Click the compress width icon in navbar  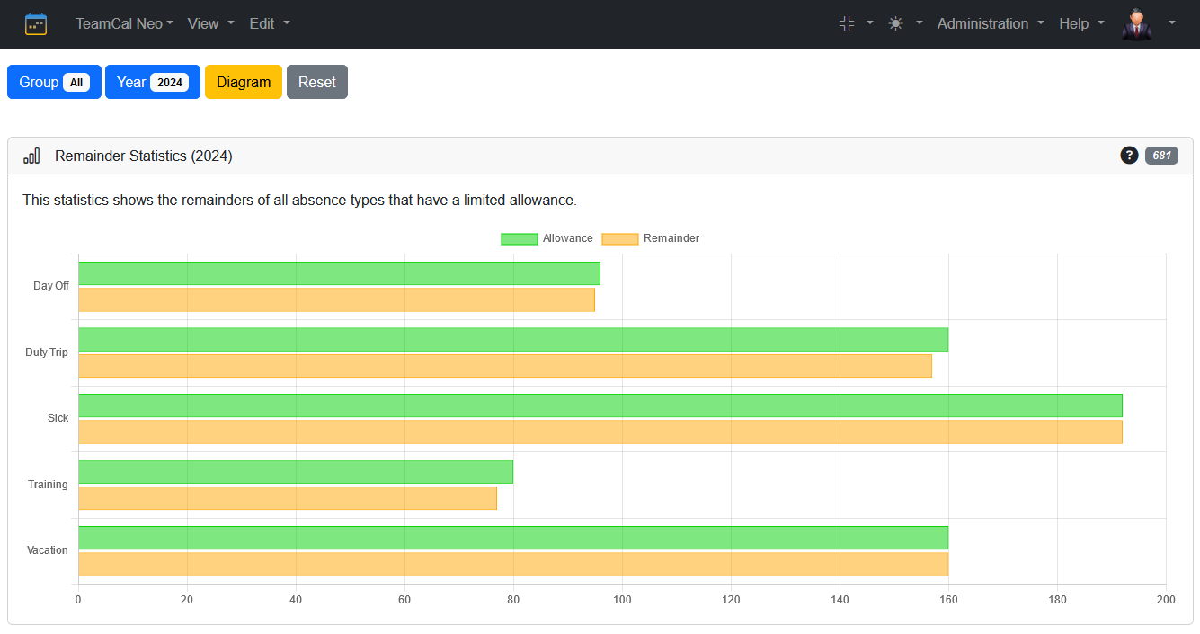pyautogui.click(x=846, y=24)
